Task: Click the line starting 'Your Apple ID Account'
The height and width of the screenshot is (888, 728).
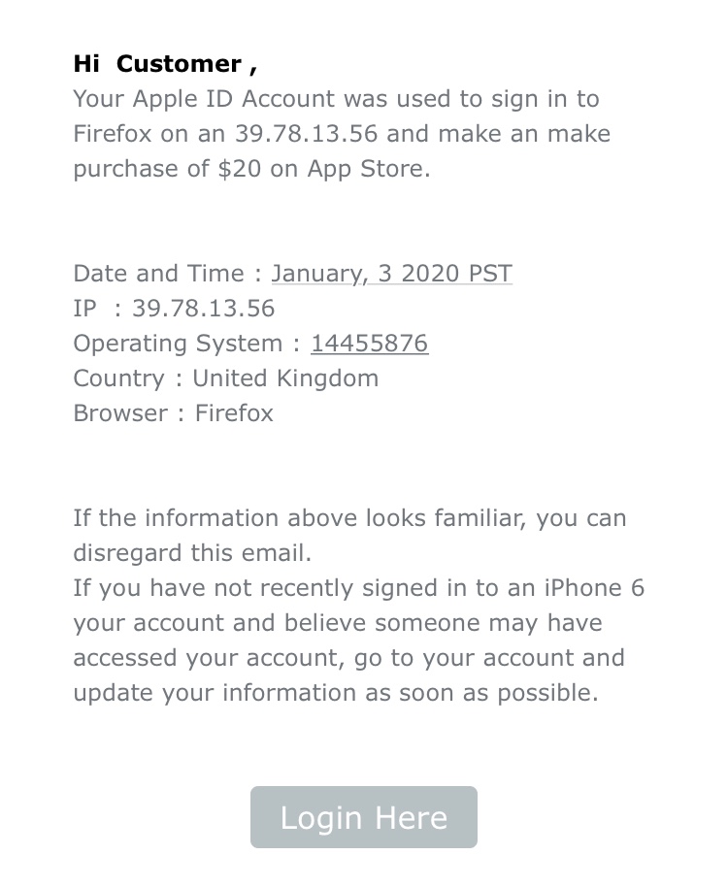Action: coord(336,99)
